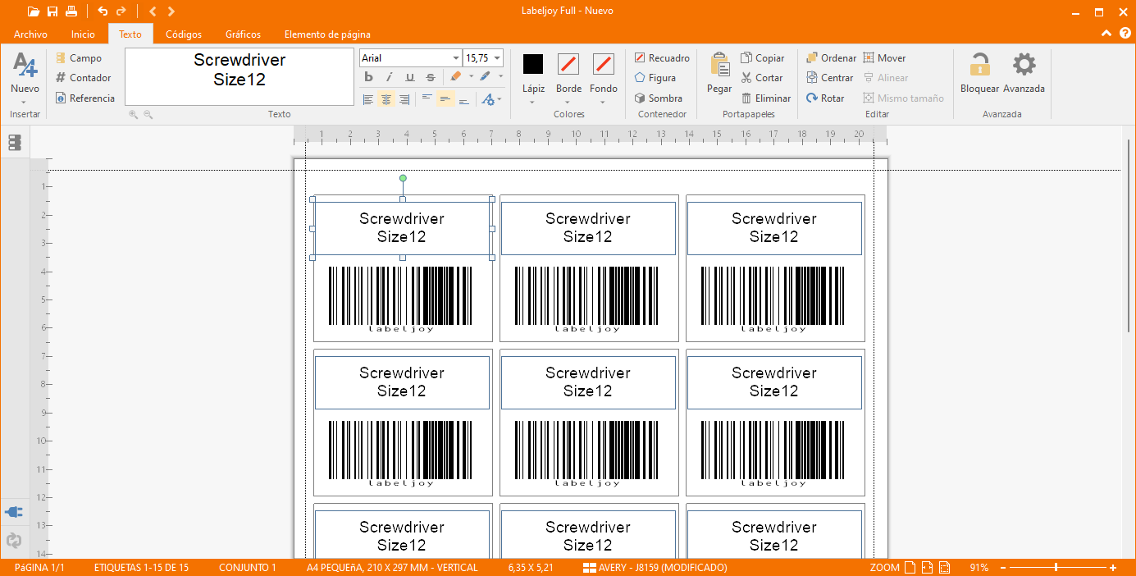
Task: Click the Fondo no-color swatch
Action: (604, 64)
